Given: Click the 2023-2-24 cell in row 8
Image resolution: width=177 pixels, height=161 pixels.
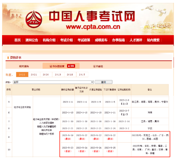Looking at the screenshot, I should [110, 128].
